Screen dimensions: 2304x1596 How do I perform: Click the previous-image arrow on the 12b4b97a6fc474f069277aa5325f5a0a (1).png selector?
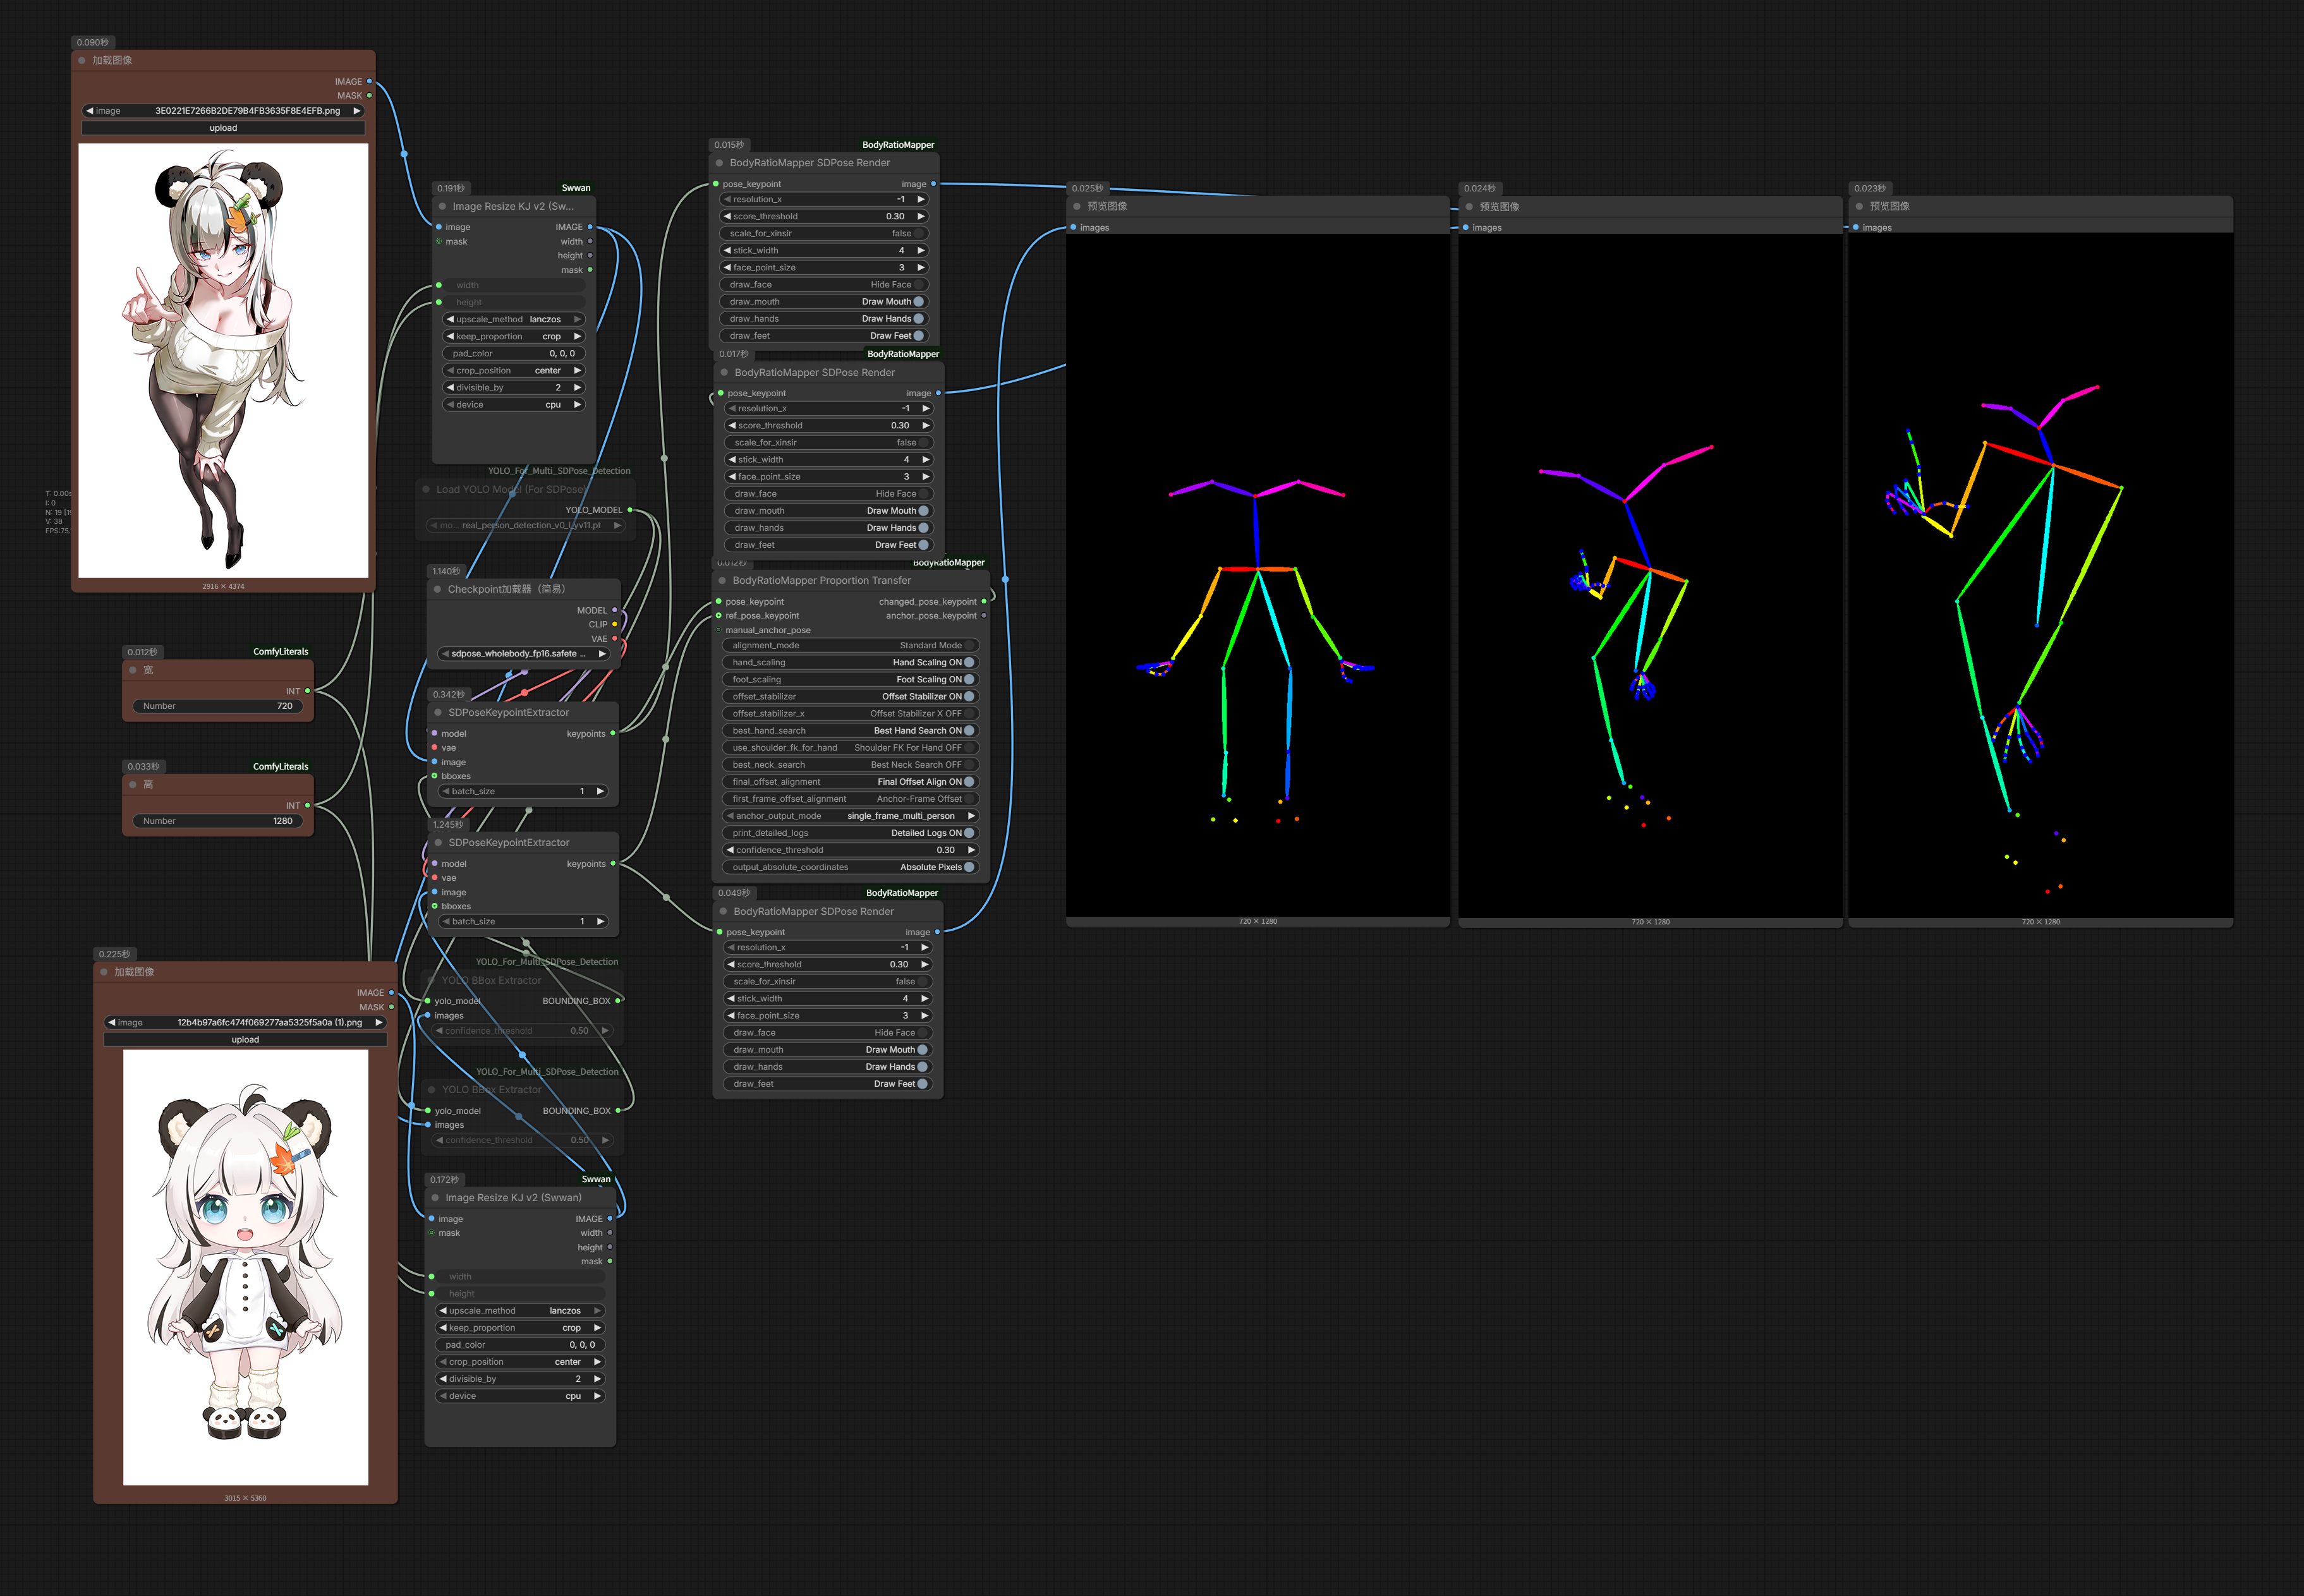(x=111, y=1022)
